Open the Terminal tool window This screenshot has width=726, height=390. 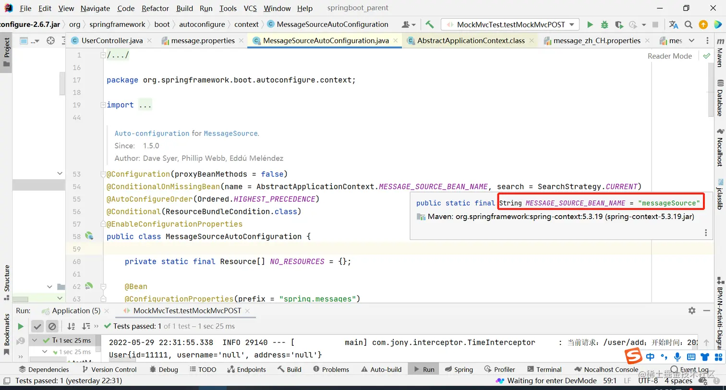(544, 369)
